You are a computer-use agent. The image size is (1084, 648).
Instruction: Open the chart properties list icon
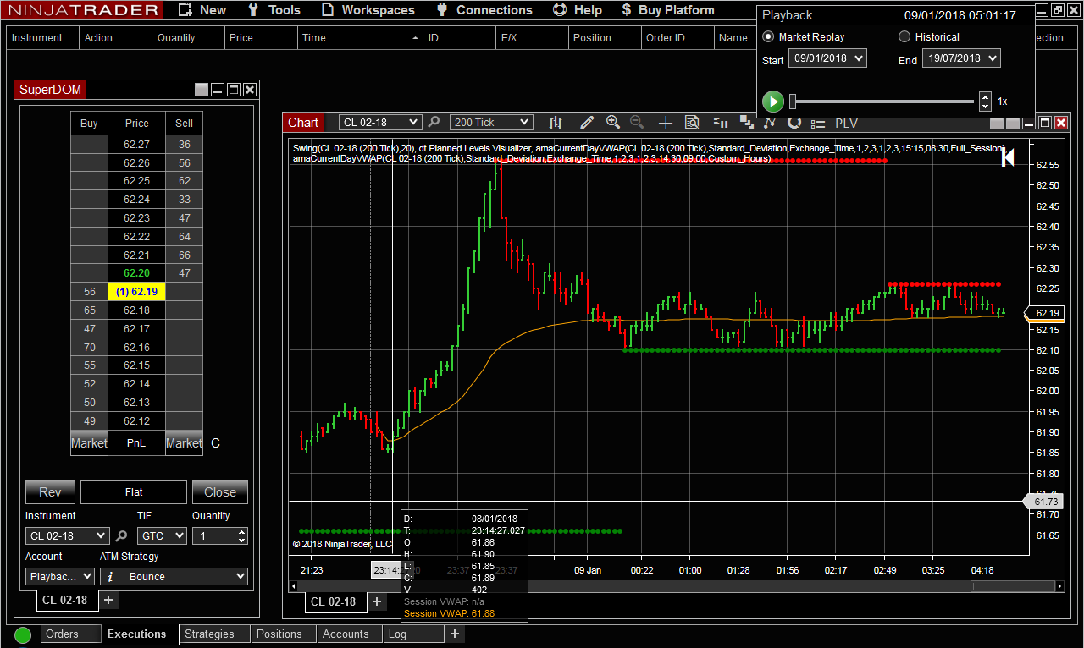click(x=818, y=124)
